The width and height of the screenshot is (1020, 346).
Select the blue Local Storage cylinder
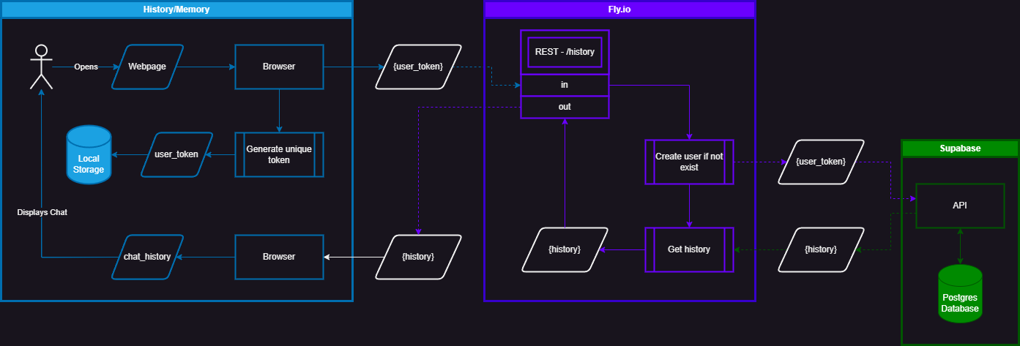click(89, 154)
